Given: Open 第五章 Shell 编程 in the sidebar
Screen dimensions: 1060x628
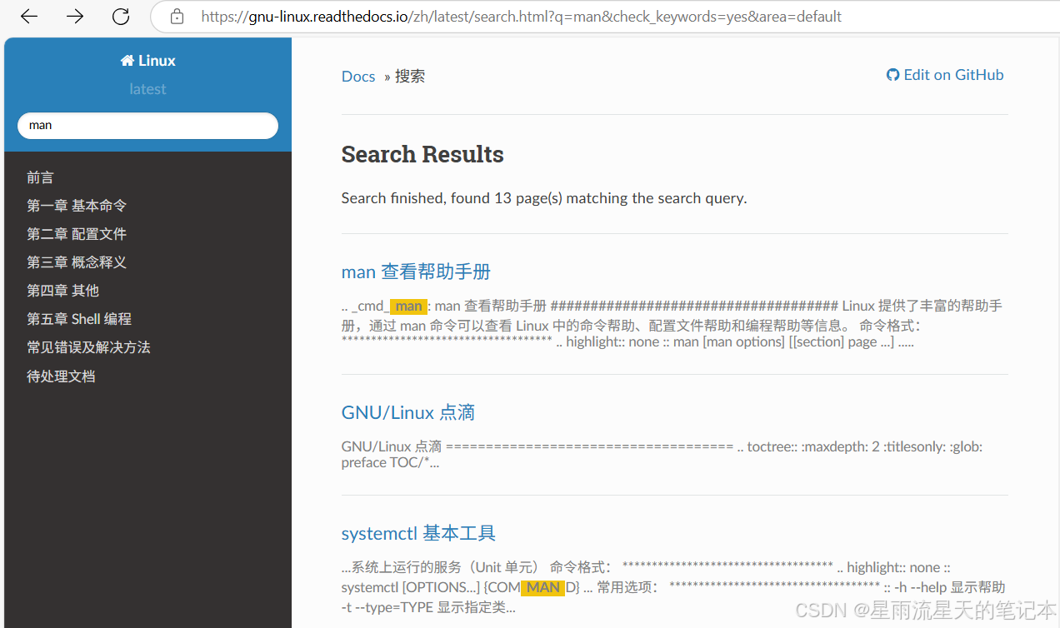Looking at the screenshot, I should pos(79,319).
